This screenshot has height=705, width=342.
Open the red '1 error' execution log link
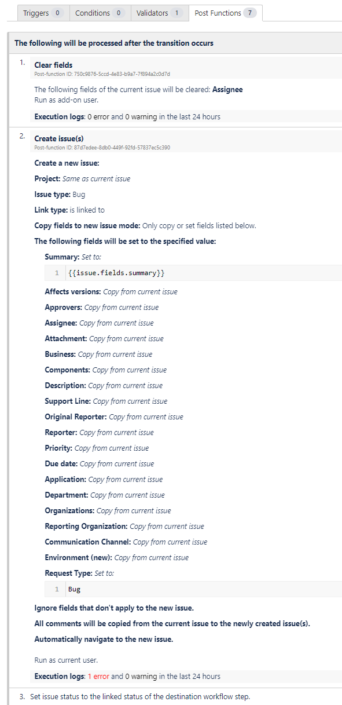pos(98,676)
